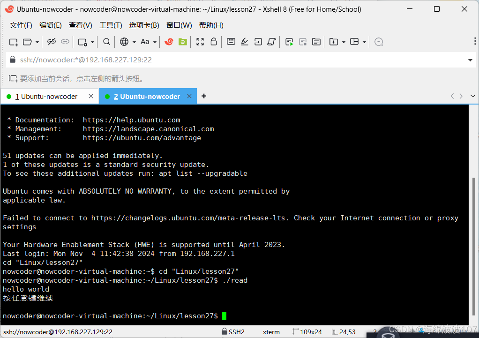479x338 pixels.
Task: Expand the new tab group dropdown arrow
Action: (344, 42)
